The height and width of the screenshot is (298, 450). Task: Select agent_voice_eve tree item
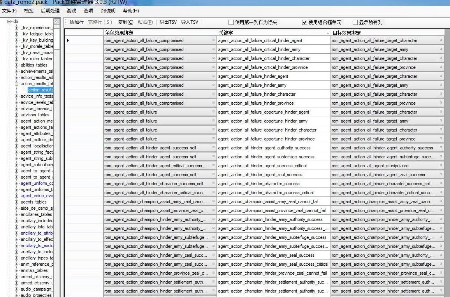click(x=37, y=196)
